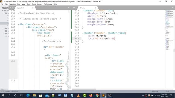Open OBS Studio from taskbar

point(110,95)
